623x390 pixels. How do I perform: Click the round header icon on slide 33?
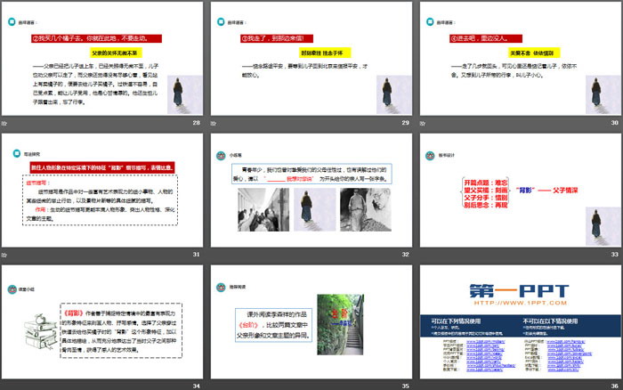pos(430,156)
